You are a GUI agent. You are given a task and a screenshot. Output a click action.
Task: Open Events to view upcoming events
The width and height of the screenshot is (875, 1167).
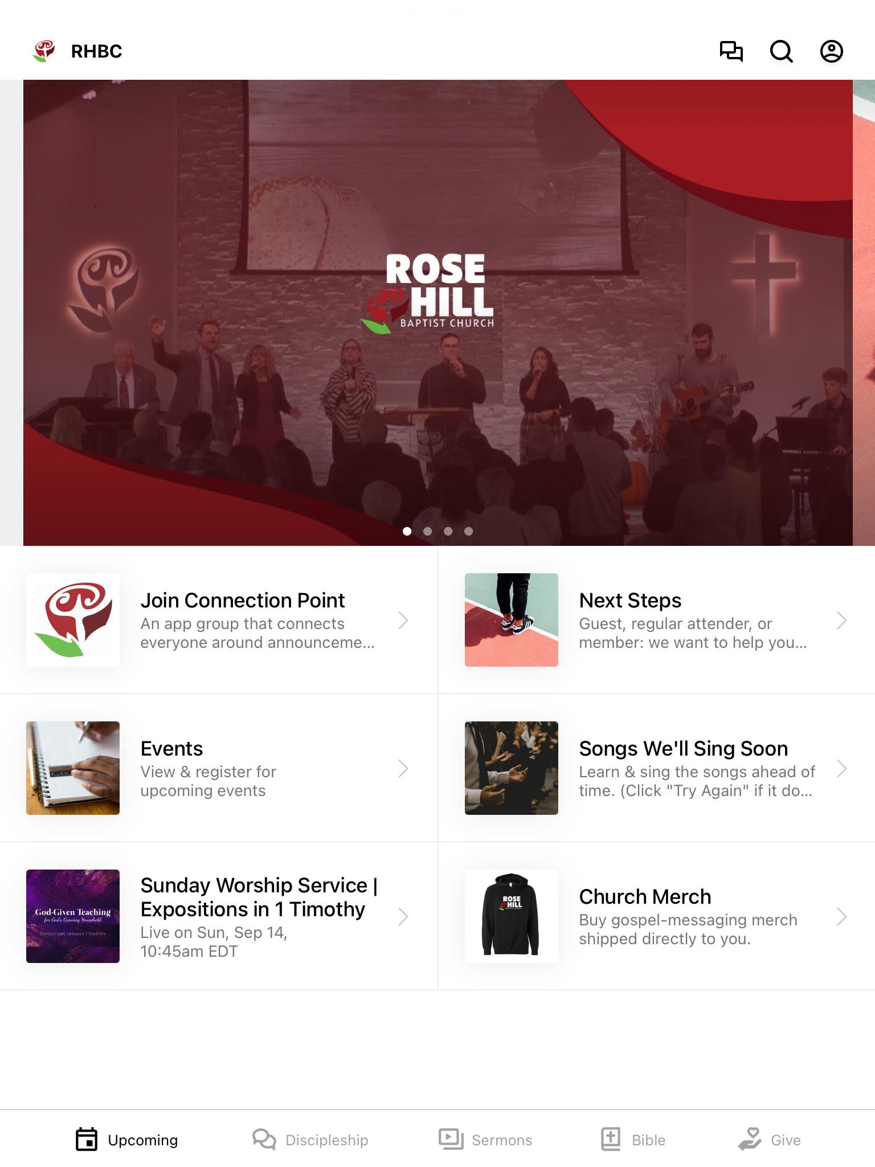pyautogui.click(x=219, y=768)
